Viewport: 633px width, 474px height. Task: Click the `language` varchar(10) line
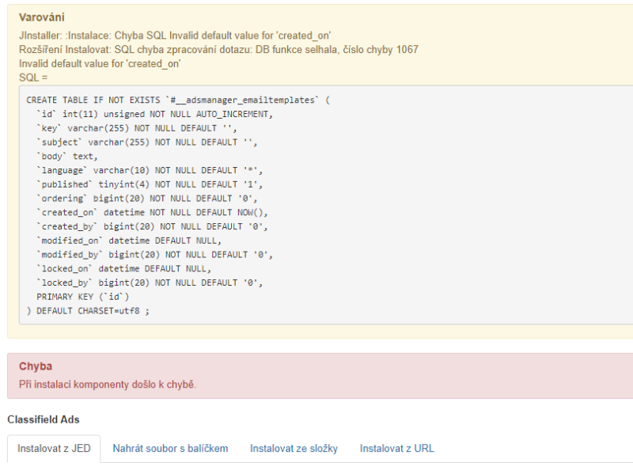tap(150, 170)
